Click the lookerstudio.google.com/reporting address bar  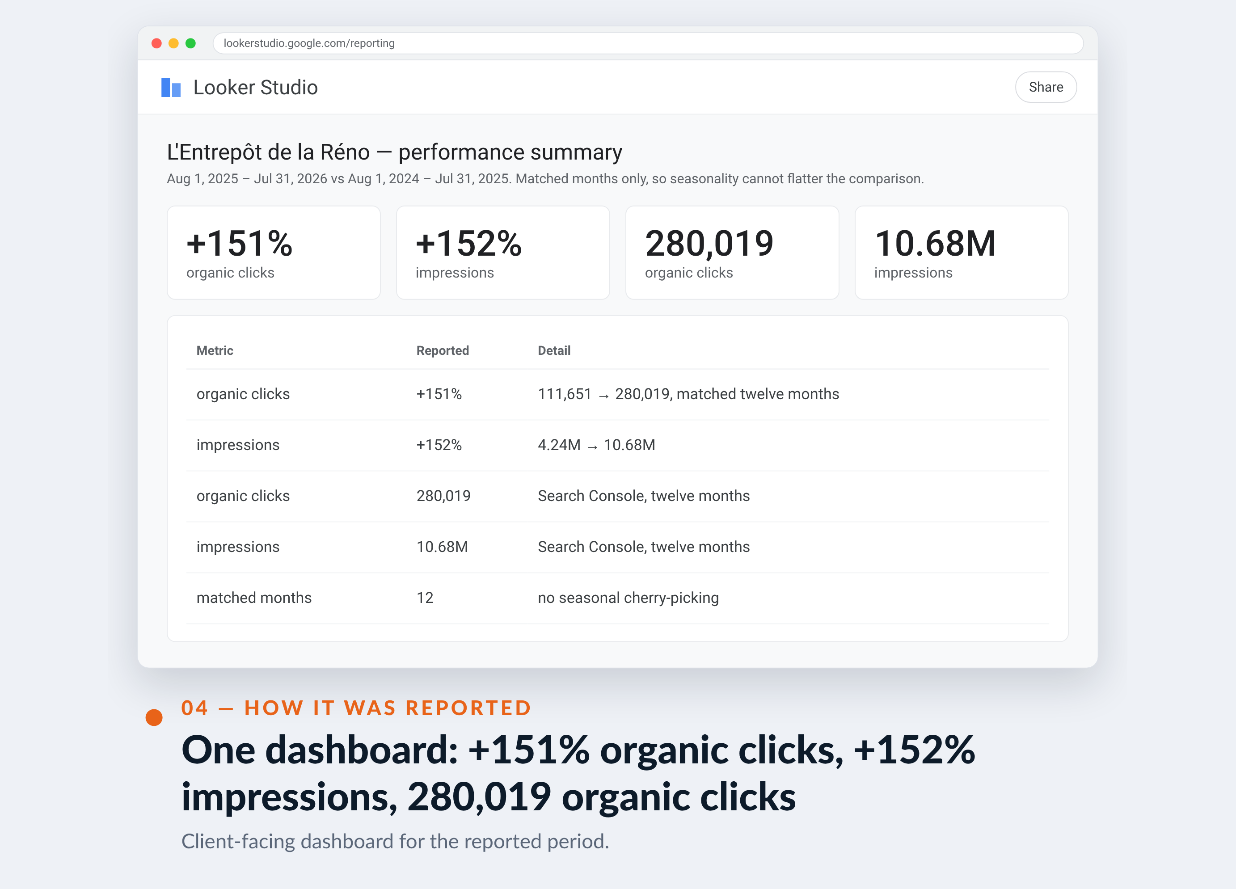647,43
